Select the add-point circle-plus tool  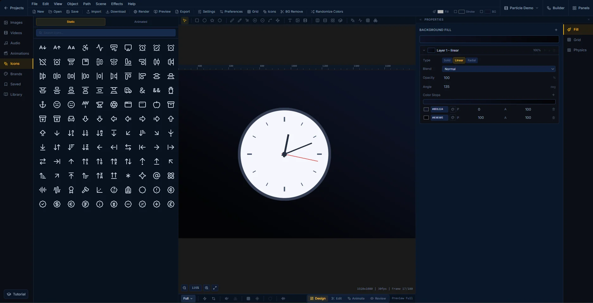(x=255, y=21)
